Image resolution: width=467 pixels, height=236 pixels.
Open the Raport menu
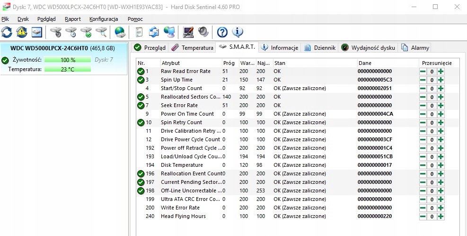pyautogui.click(x=73, y=19)
